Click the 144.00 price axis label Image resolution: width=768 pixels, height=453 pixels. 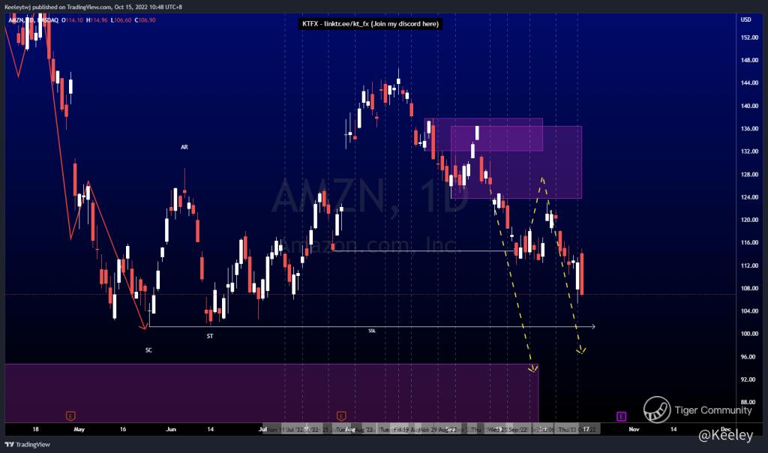pos(749,82)
